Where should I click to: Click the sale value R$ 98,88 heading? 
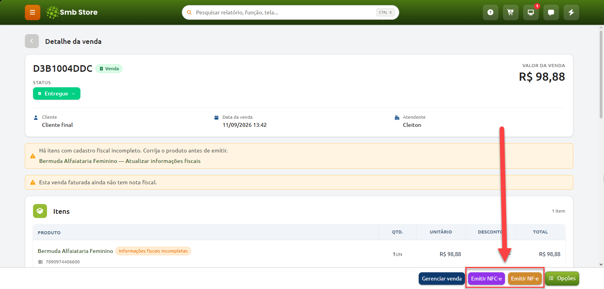point(542,77)
